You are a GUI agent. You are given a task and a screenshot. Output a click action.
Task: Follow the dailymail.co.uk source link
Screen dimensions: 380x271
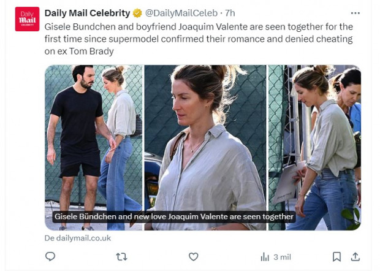click(78, 238)
